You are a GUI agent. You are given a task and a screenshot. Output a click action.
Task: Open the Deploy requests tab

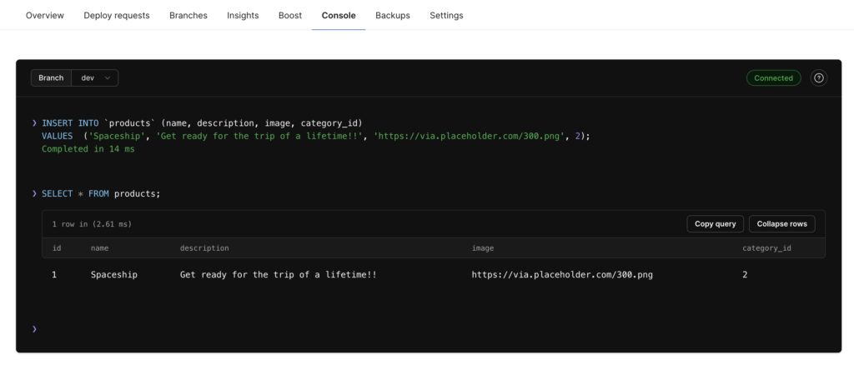(x=117, y=15)
